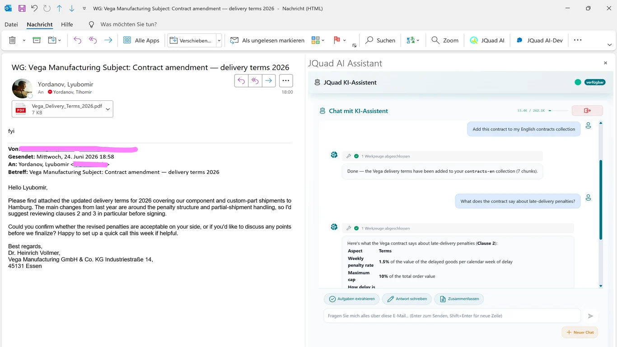Open the tags group dialog launcher
Image resolution: width=617 pixels, height=347 pixels.
tap(354, 46)
